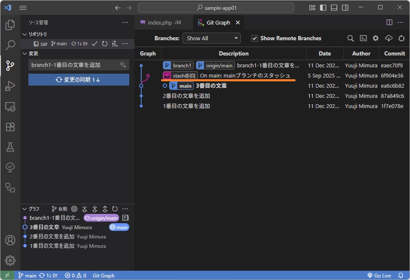Fetch from remotes cloud icon
410x280 pixels.
(388, 39)
